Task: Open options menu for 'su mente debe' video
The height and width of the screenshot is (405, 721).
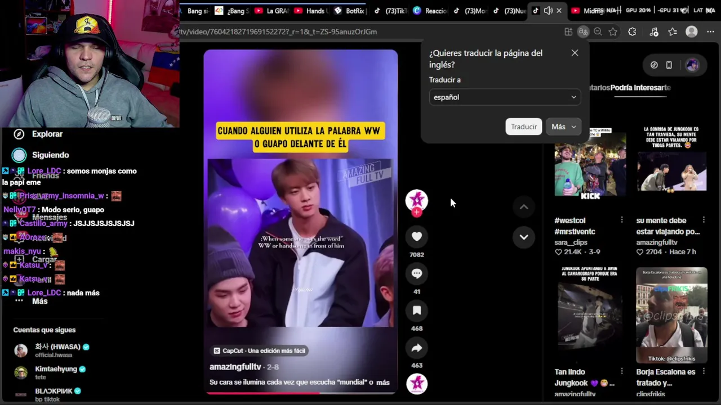Action: 704,220
